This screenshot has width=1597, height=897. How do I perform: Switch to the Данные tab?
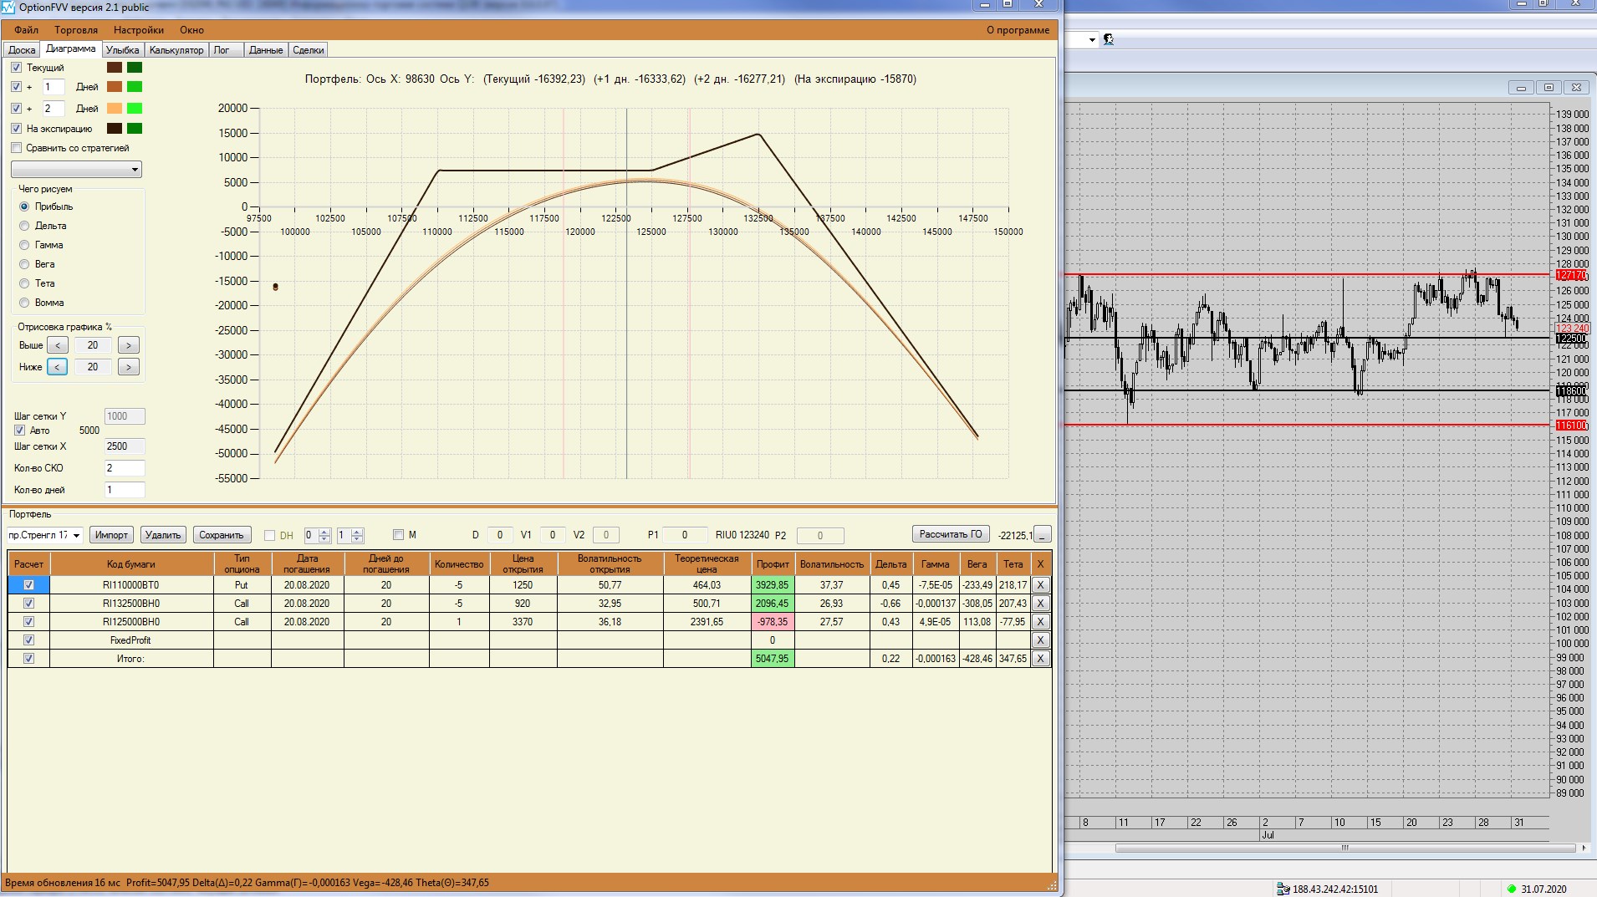click(266, 50)
